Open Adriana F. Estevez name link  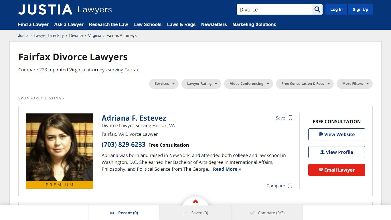pos(134,118)
